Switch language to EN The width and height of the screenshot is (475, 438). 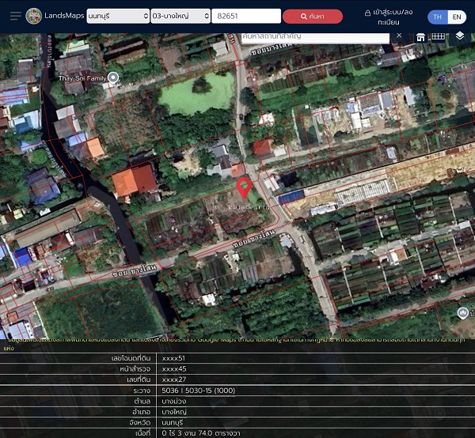click(457, 17)
